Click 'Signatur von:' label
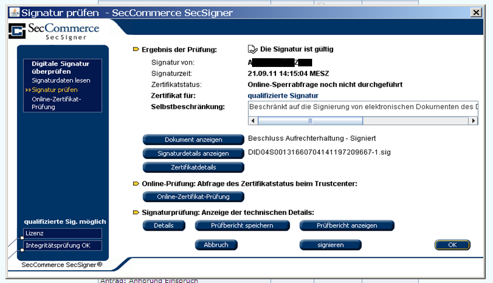Screen dimensions: 493x283 tap(173, 62)
